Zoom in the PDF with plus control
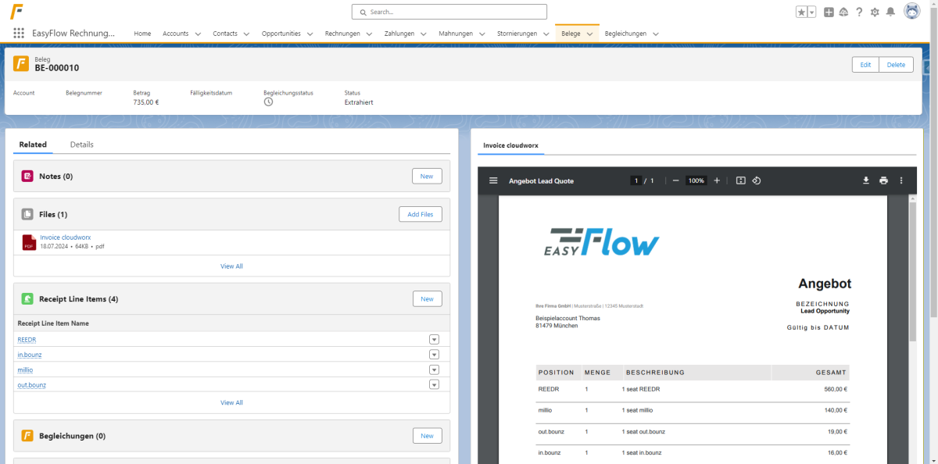The width and height of the screenshot is (938, 464). pos(717,180)
